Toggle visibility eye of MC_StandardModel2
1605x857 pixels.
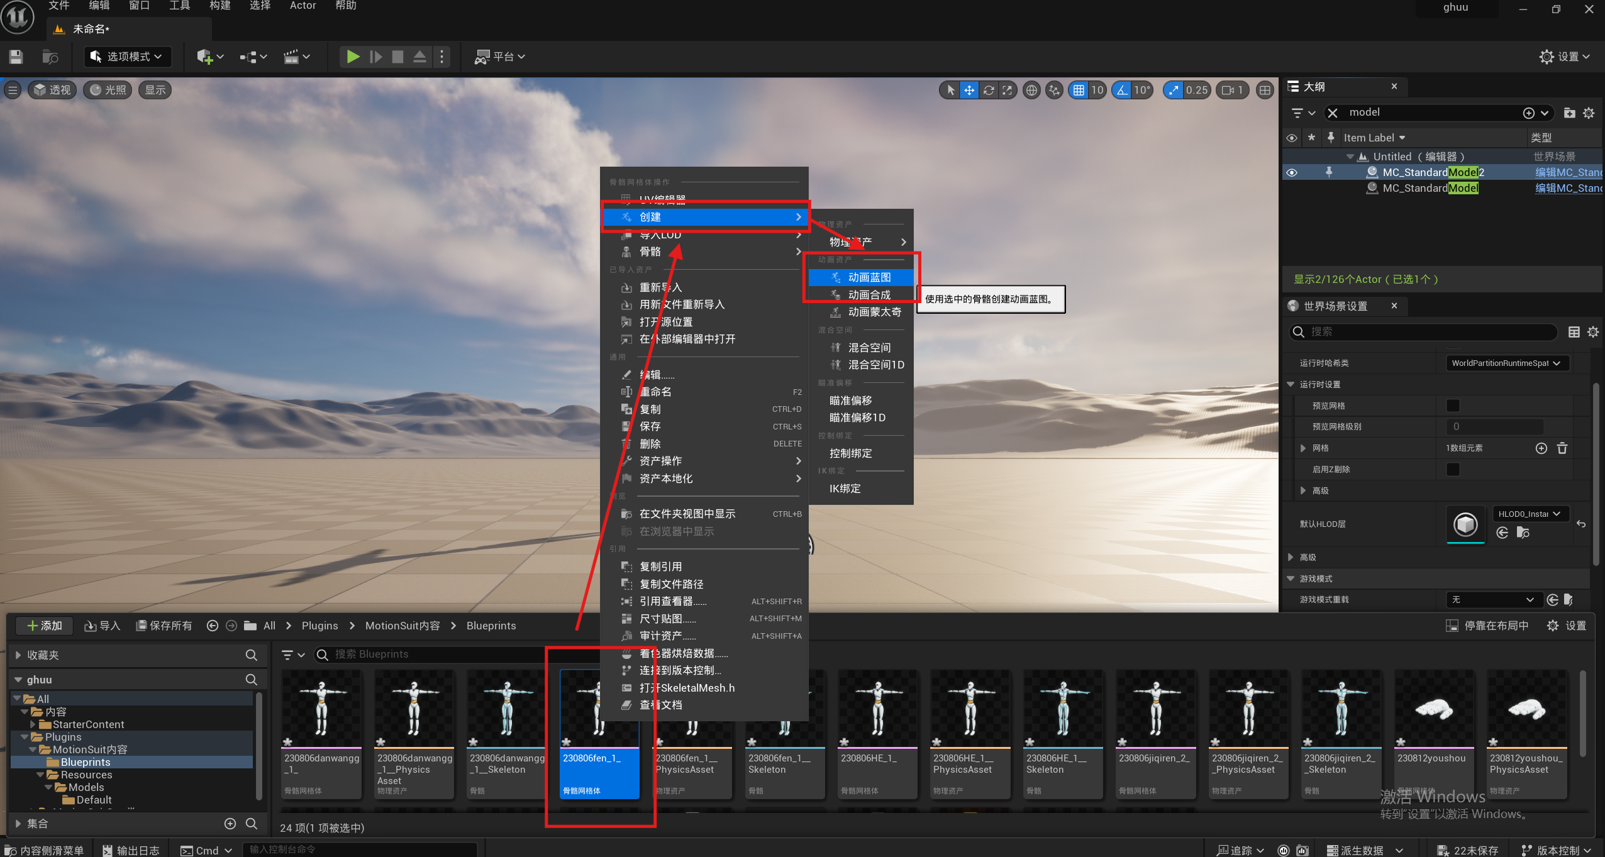pyautogui.click(x=1292, y=172)
